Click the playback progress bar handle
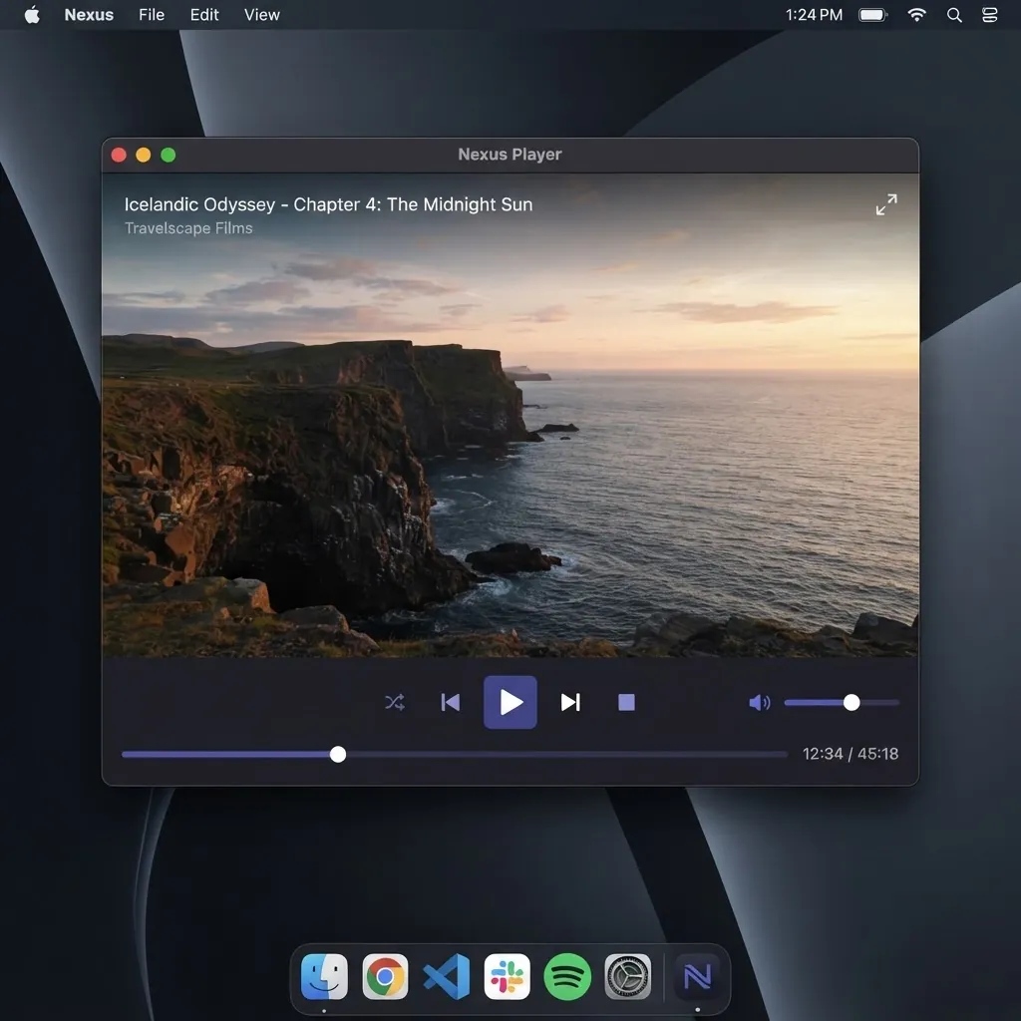 pos(338,754)
